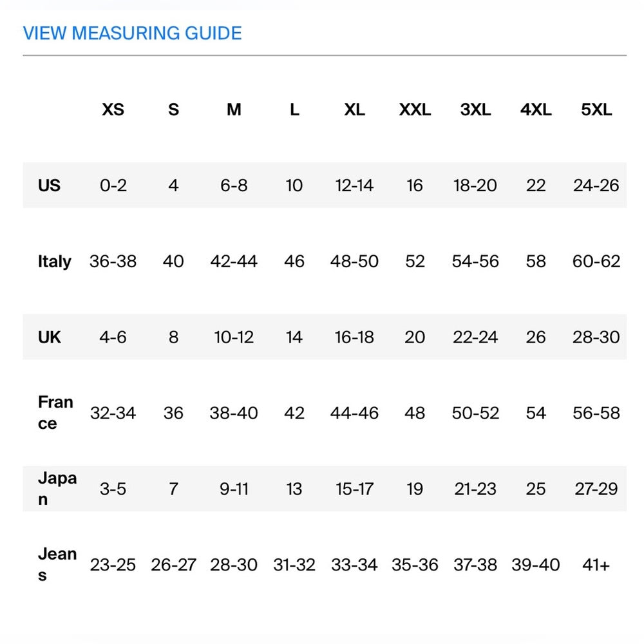Select the Italy row label

pyautogui.click(x=55, y=261)
